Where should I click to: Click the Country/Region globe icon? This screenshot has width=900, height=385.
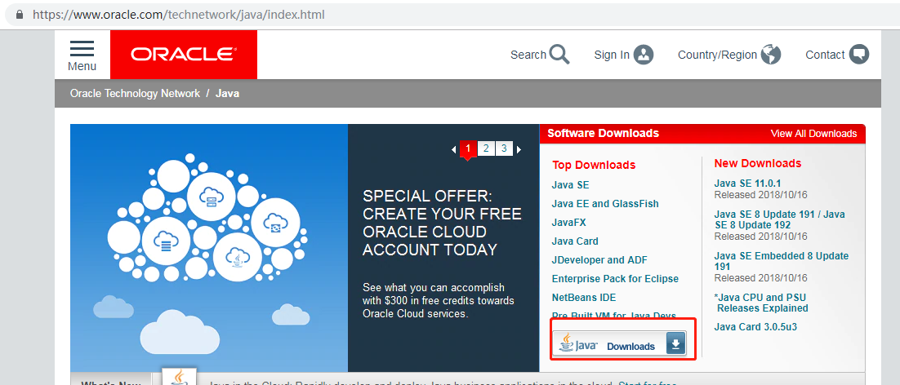click(771, 55)
